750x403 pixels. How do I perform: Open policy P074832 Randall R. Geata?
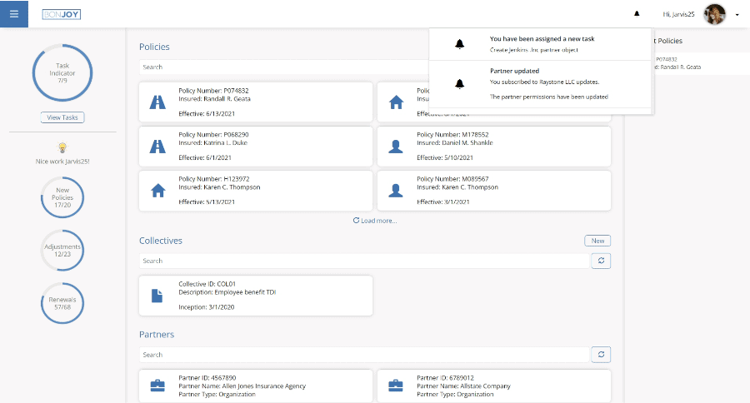[256, 102]
